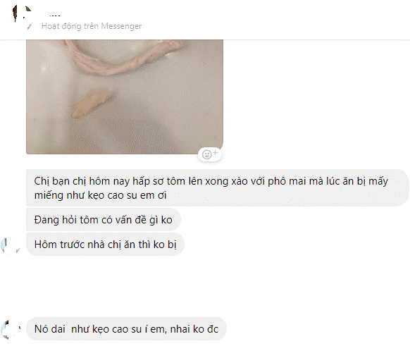Click empty chat area between last two messages
410x346 pixels.
pos(204,286)
